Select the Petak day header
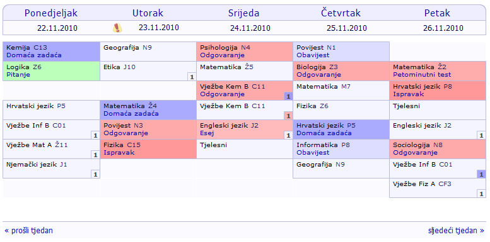 [x=437, y=13]
